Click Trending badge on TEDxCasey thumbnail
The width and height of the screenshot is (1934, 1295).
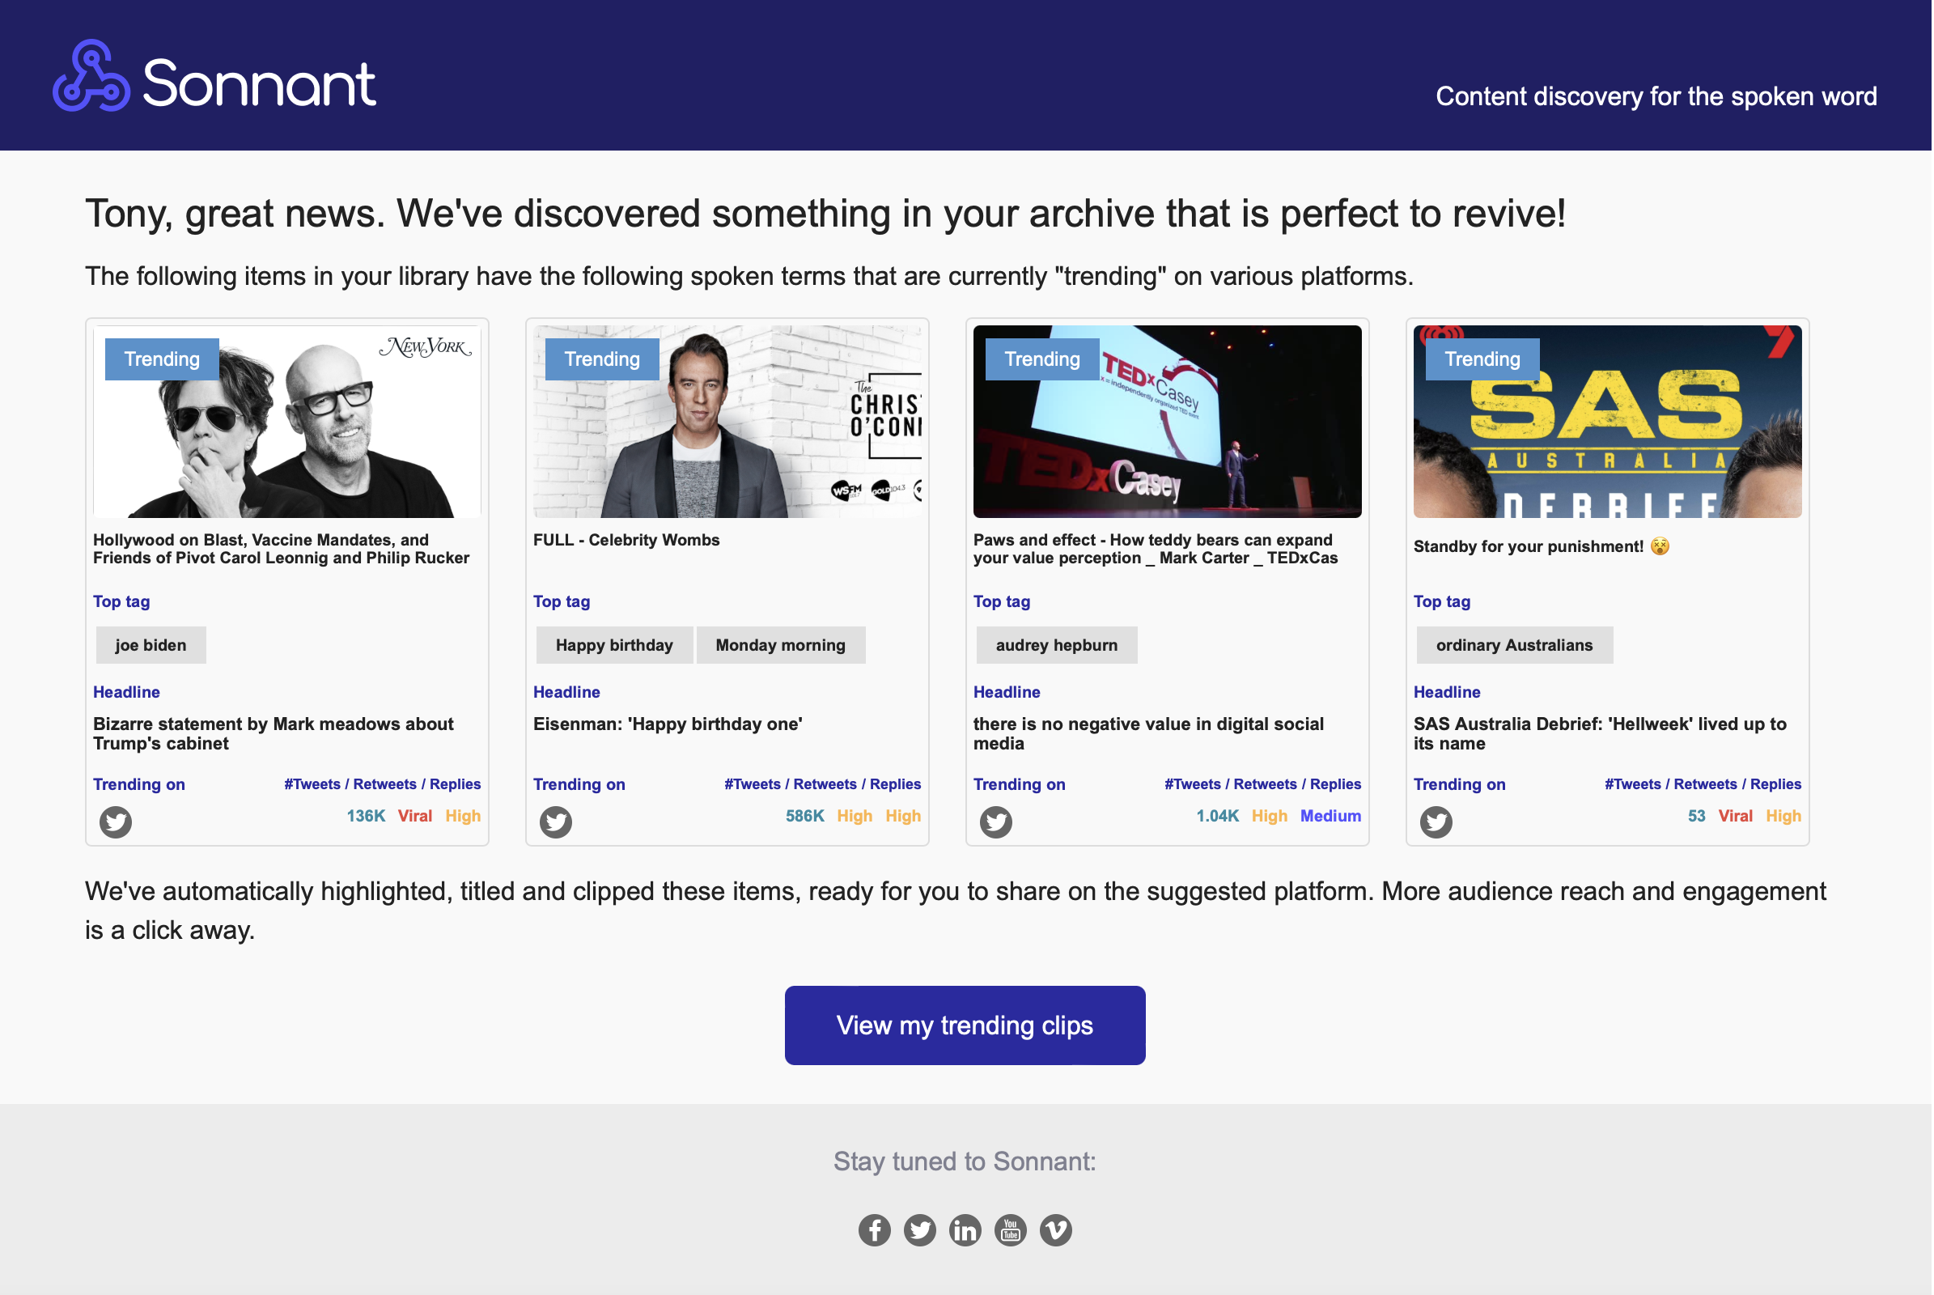tap(1044, 360)
